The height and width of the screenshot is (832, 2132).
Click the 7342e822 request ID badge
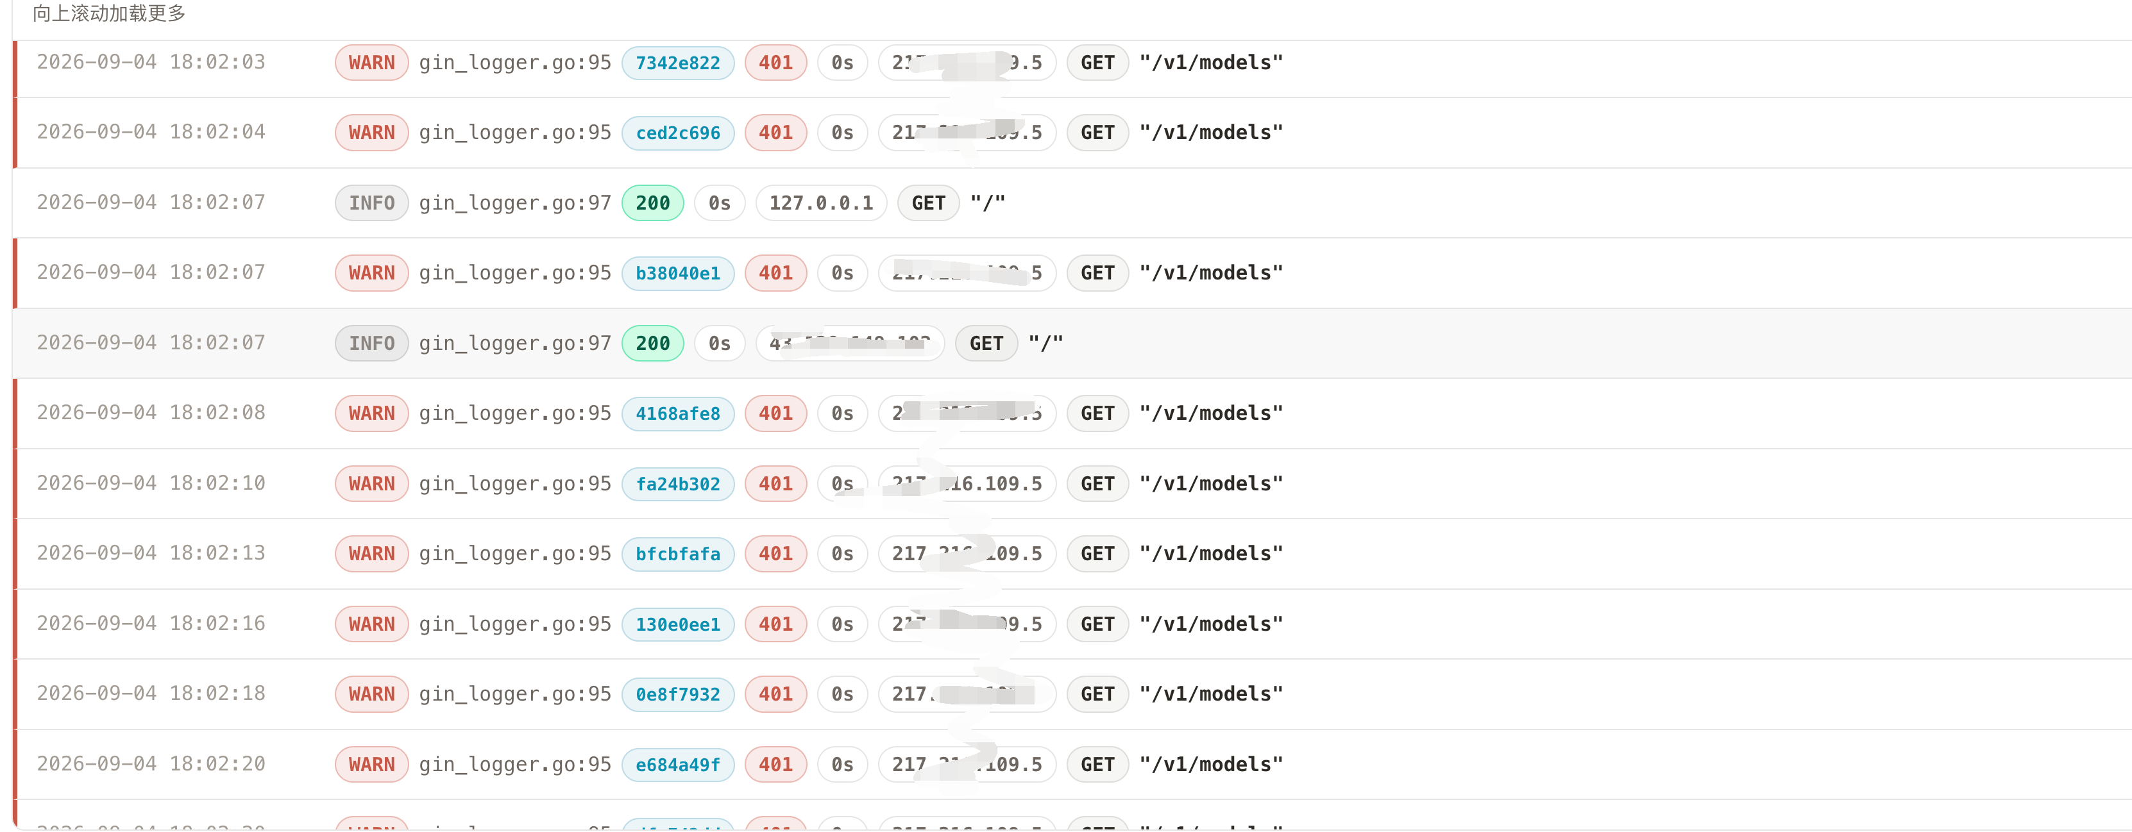[x=678, y=63]
